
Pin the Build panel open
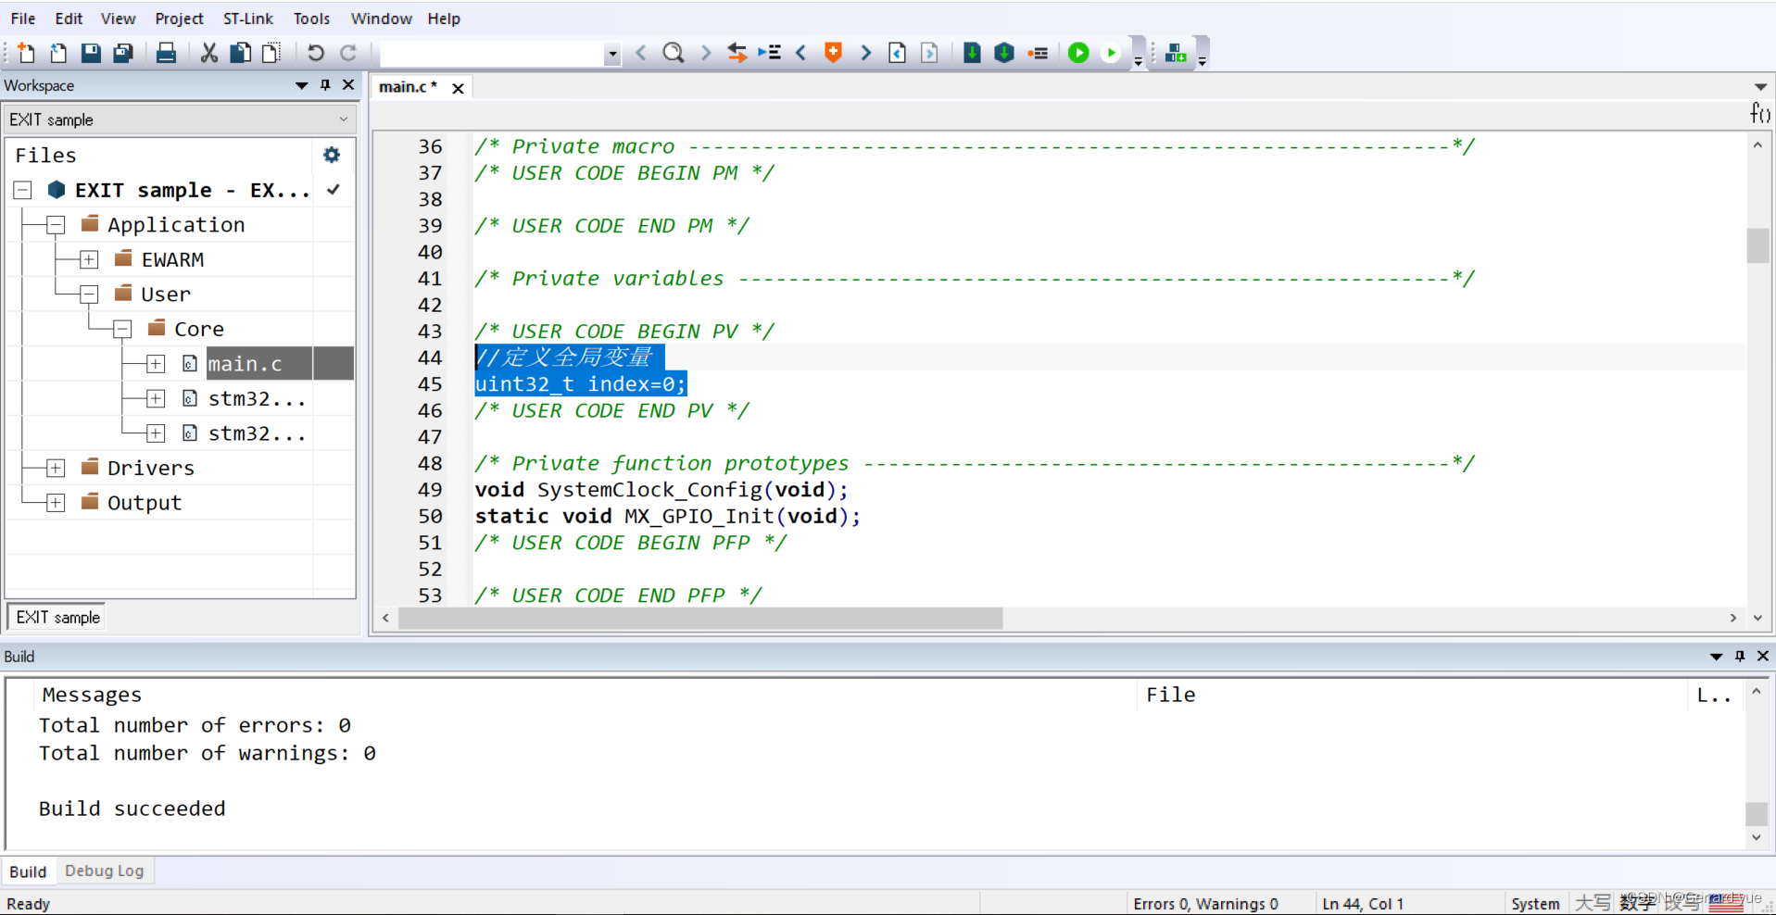pos(1739,656)
